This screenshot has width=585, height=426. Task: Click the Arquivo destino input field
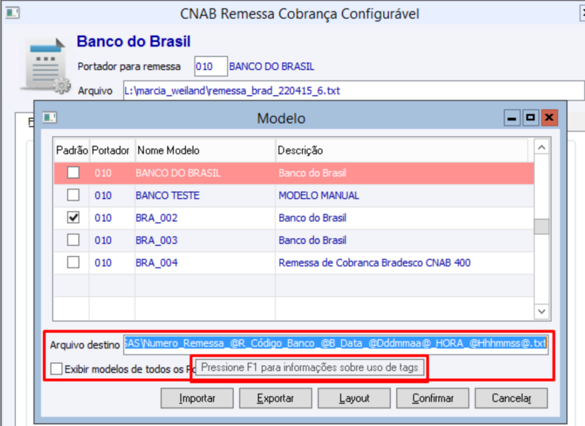(x=336, y=344)
